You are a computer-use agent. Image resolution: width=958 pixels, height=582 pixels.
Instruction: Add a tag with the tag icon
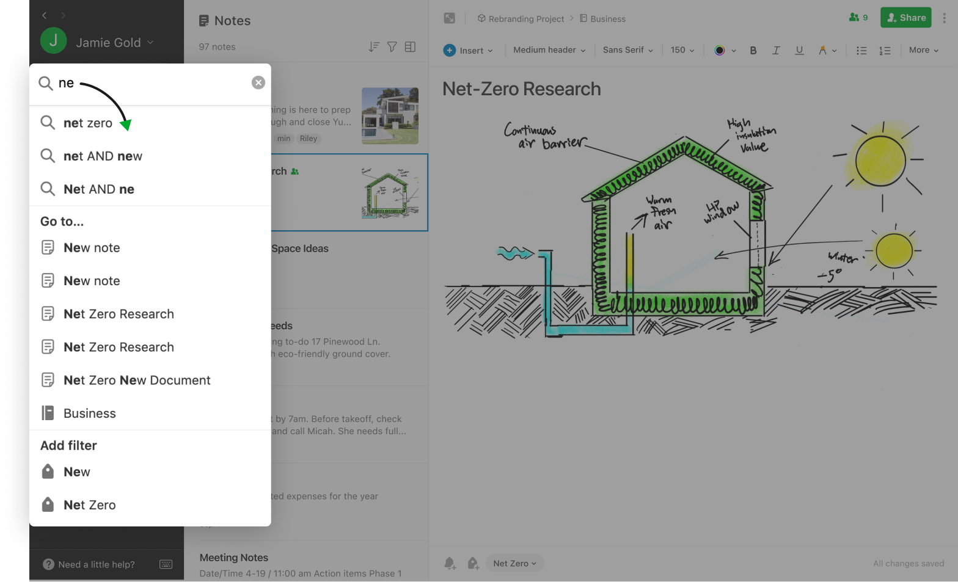click(x=473, y=563)
